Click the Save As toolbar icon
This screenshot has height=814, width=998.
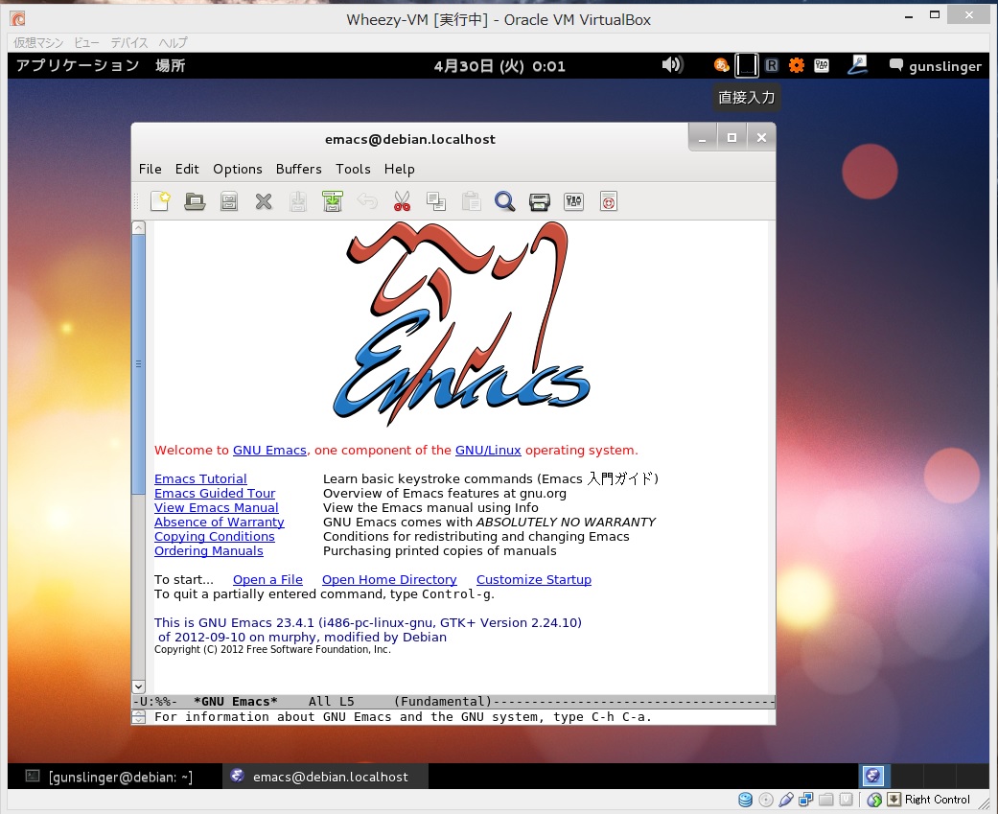(x=333, y=201)
